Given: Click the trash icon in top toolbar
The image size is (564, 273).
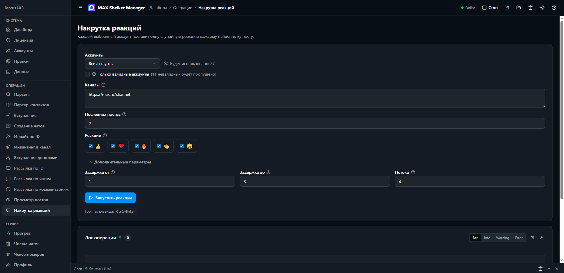Looking at the screenshot, I should pyautogui.click(x=531, y=8).
